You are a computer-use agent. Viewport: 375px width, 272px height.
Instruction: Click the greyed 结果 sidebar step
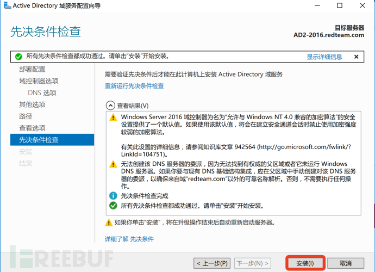26,163
